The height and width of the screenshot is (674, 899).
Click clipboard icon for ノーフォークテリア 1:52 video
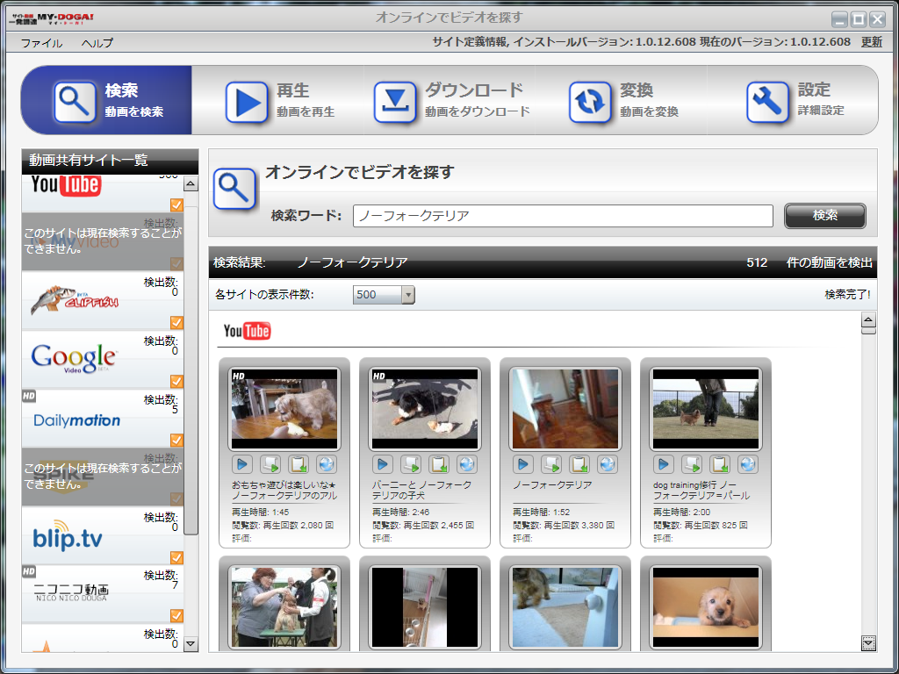(x=579, y=463)
